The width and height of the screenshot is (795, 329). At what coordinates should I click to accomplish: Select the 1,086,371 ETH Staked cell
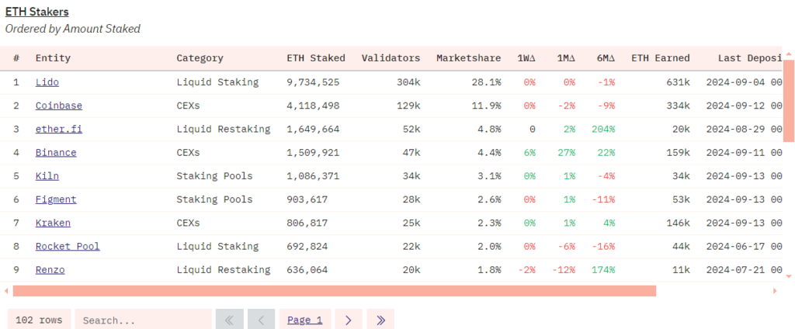314,176
